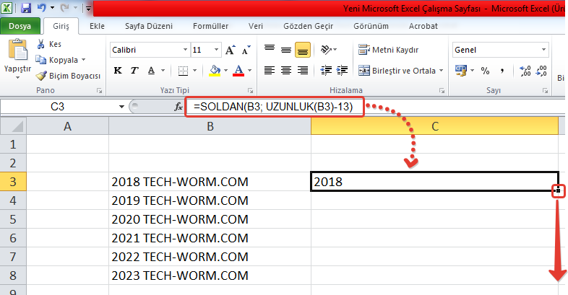568x295 pixels.
Task: Apply the yellow fill color bucket
Action: pos(214,71)
